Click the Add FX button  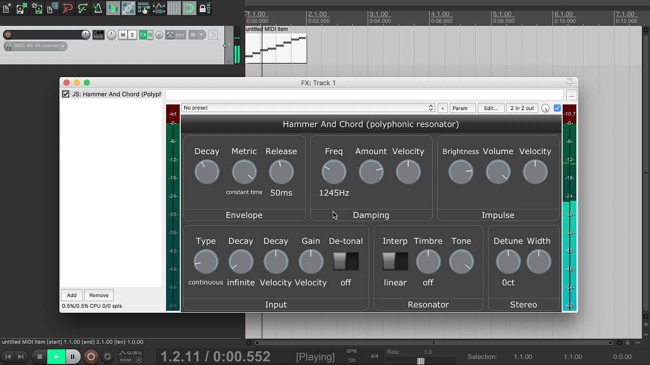point(72,295)
